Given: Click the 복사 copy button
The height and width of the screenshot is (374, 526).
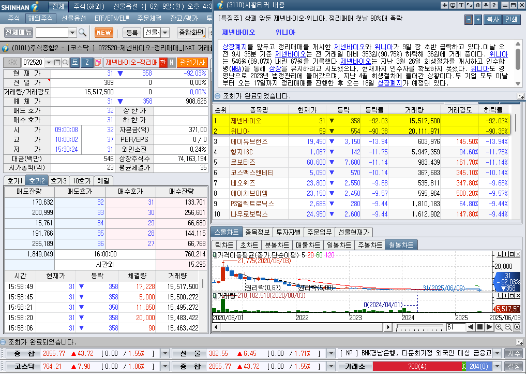Looking at the screenshot, I should [493, 20].
